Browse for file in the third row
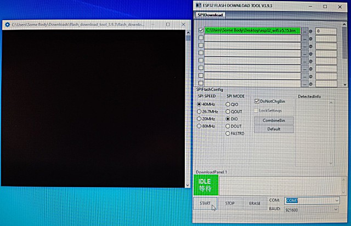Screen dimensions: 351x226 [x=304, y=46]
